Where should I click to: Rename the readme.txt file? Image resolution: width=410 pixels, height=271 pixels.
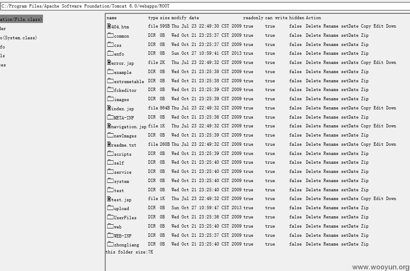coord(331,144)
